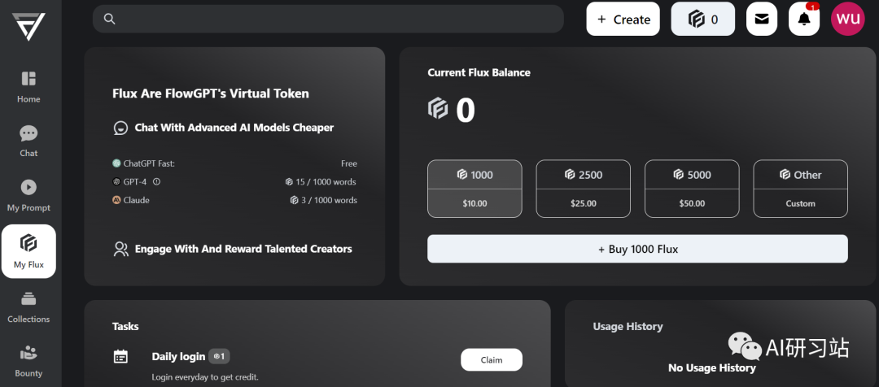Open the Bounty sidebar icon
The image size is (879, 387).
click(28, 361)
